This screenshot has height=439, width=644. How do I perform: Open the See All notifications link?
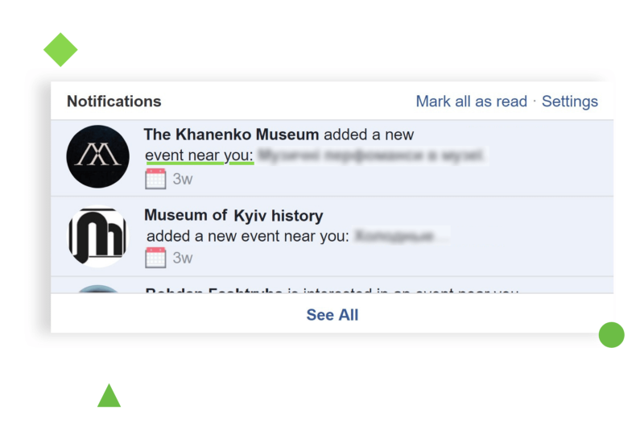[x=332, y=315]
